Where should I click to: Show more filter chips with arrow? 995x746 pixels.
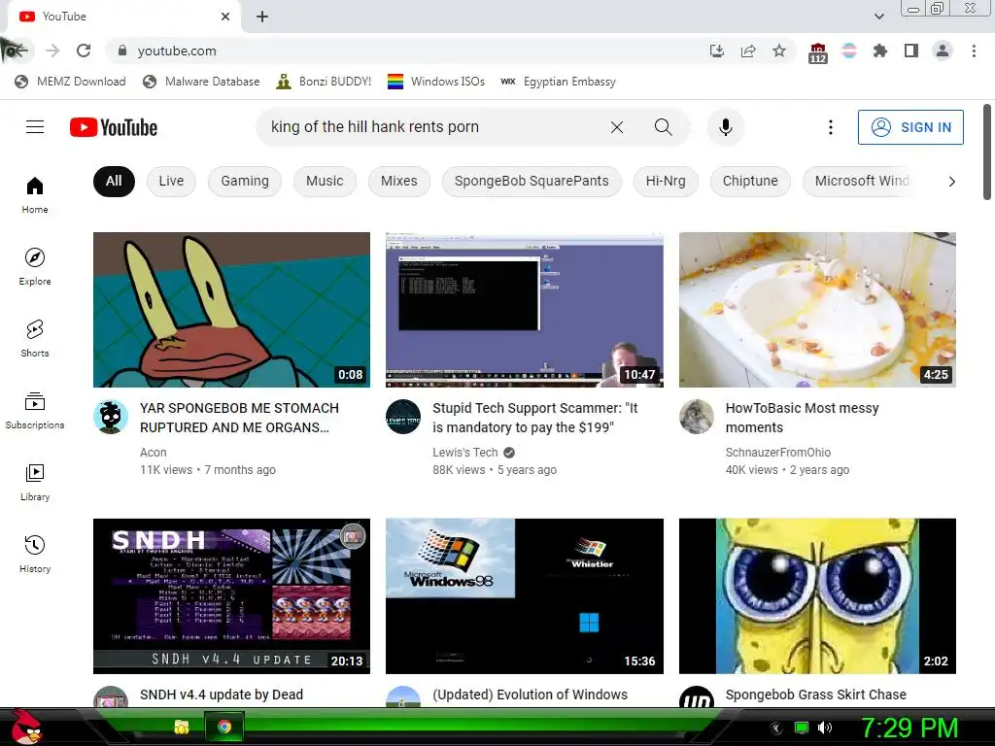(951, 182)
